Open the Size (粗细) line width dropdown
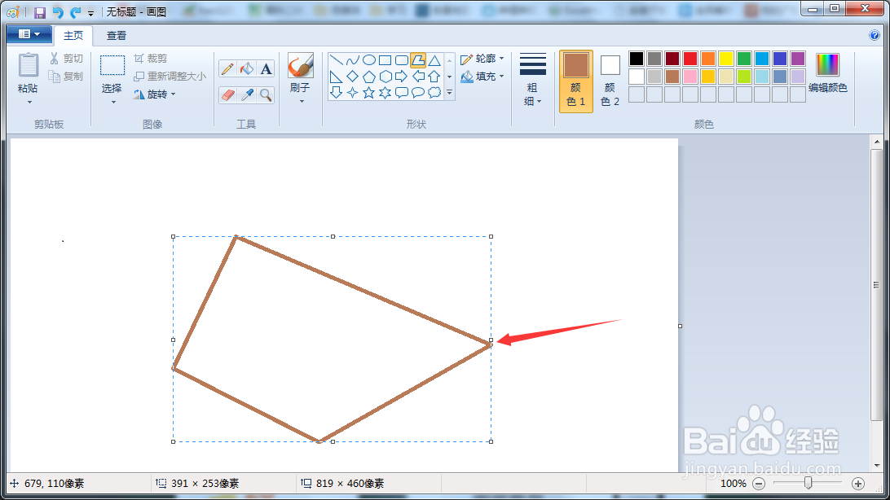Viewport: 890px width, 500px height. 532,81
